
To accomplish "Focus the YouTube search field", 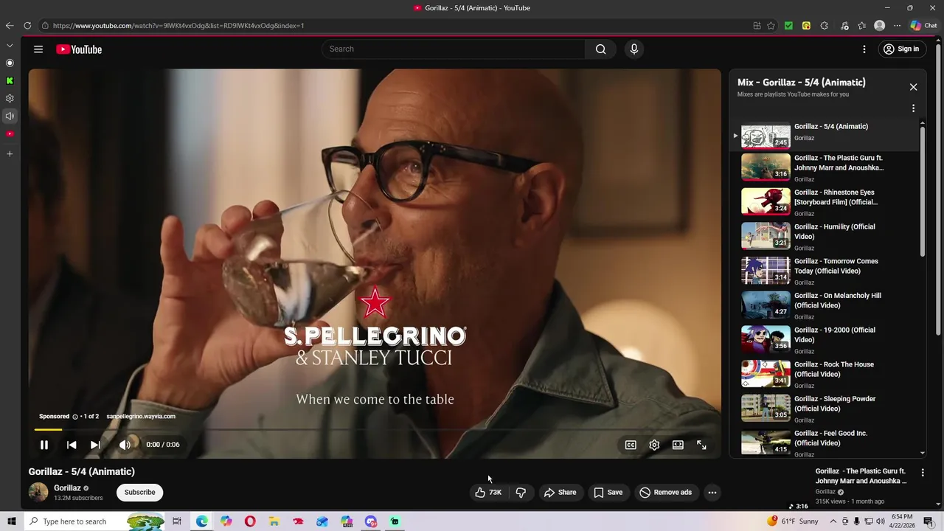I will point(454,49).
